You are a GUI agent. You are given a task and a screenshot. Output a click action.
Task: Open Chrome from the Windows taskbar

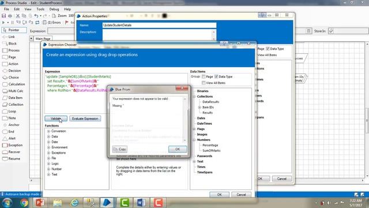(x=24, y=203)
